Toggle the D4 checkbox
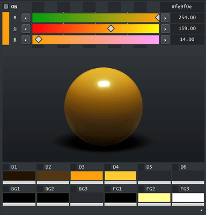The width and height of the screenshot is (206, 215). click(107, 167)
